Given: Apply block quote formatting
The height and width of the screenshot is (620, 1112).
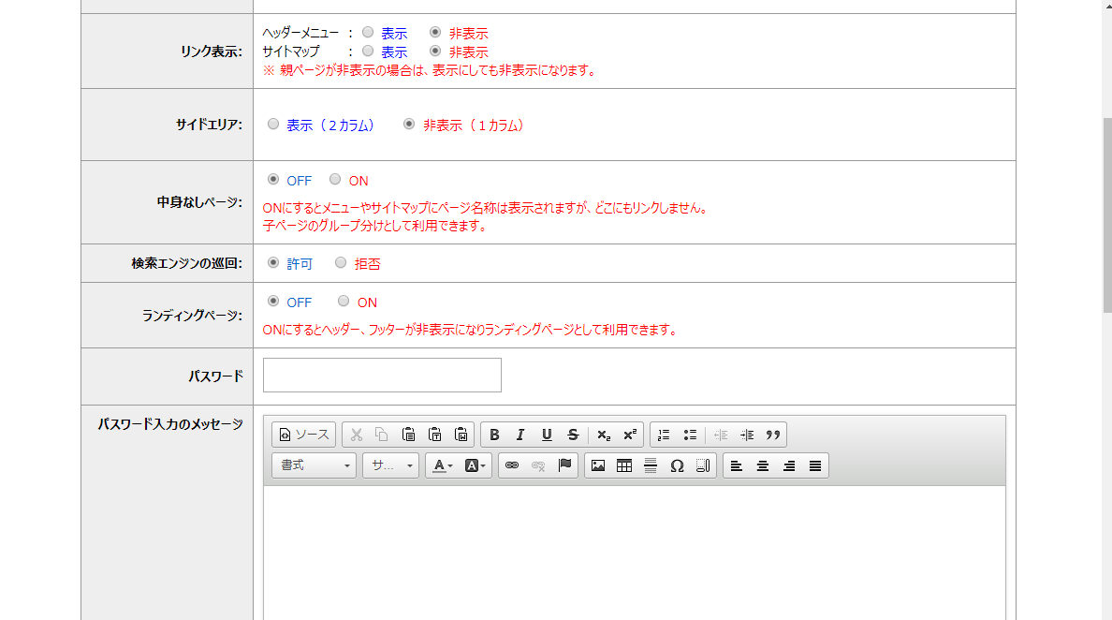Looking at the screenshot, I should (772, 435).
